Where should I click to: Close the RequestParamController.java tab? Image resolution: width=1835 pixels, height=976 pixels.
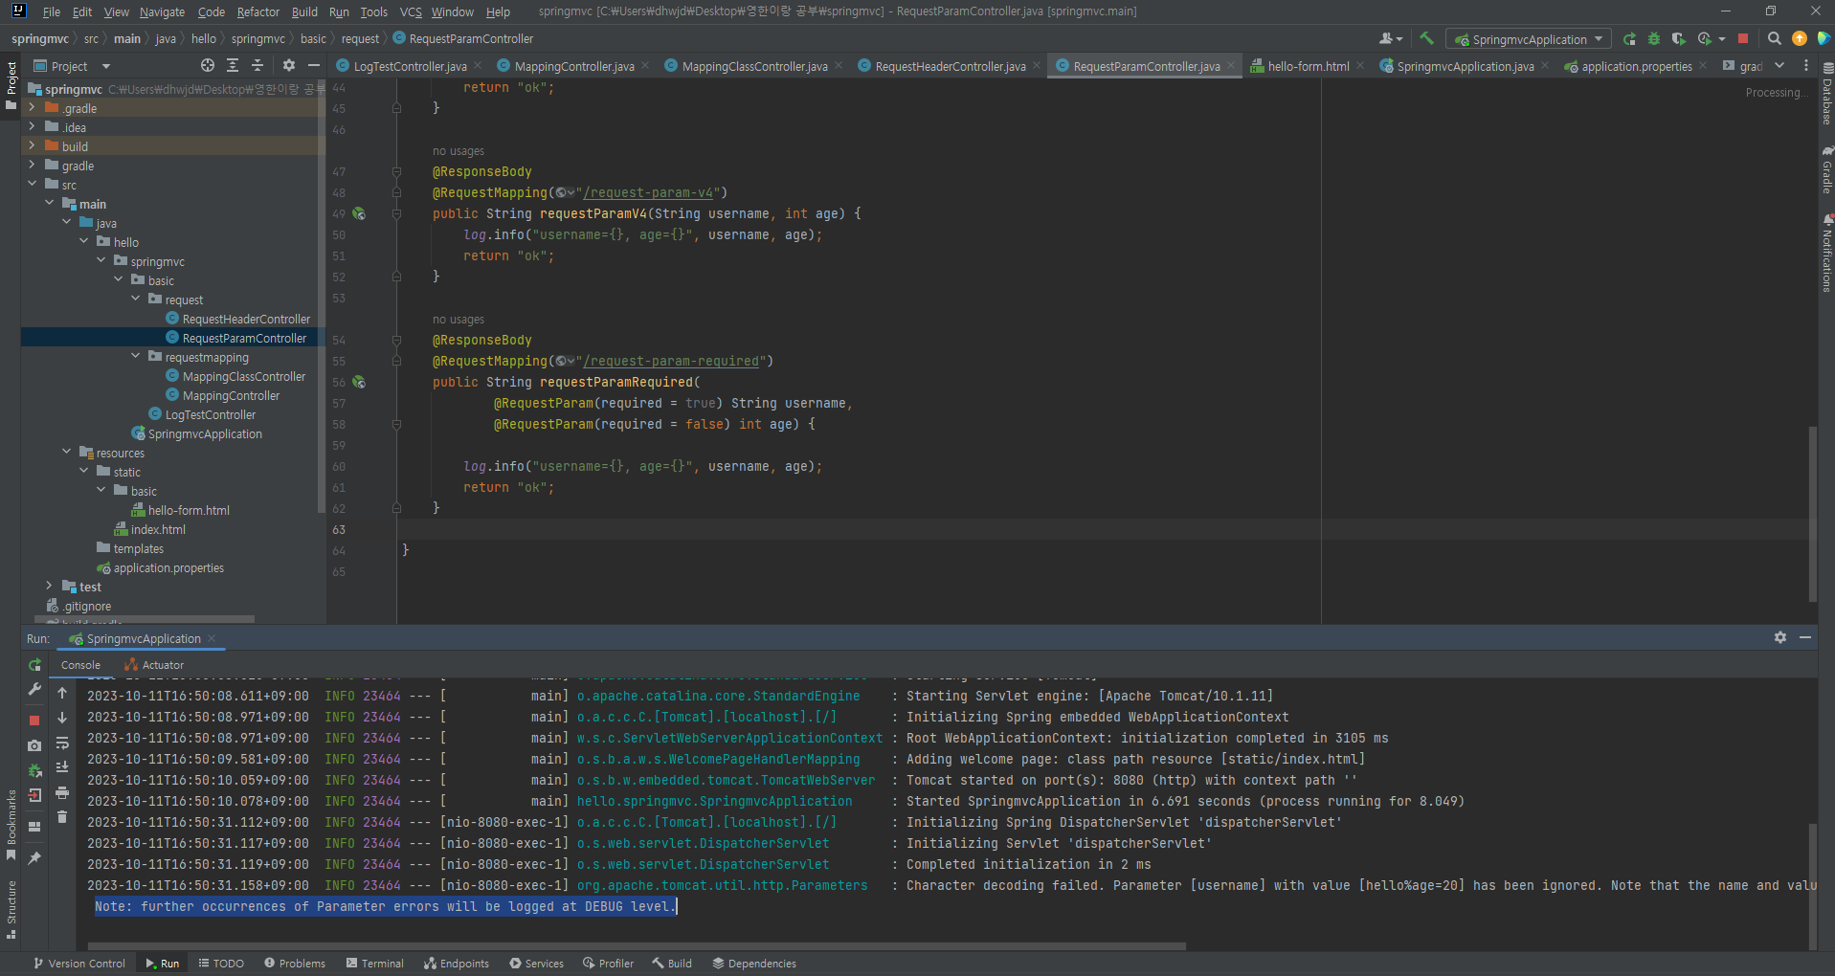pyautogui.click(x=1231, y=66)
